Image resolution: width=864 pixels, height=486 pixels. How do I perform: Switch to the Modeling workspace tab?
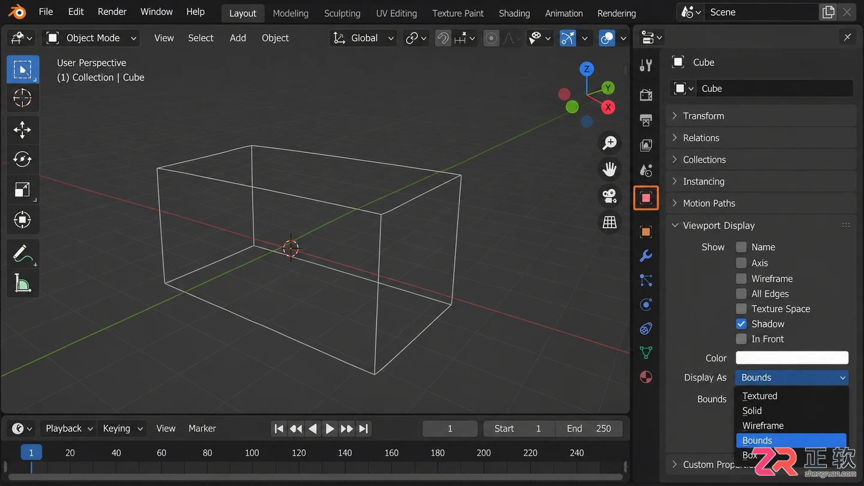click(x=290, y=13)
